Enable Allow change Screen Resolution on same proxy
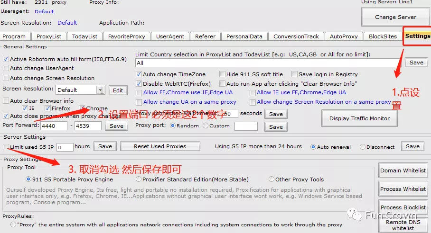 (253, 102)
